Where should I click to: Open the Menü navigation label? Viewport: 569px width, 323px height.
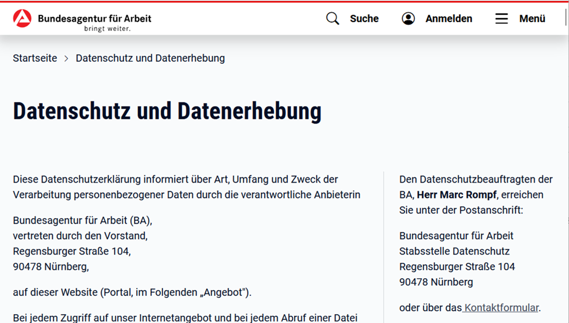532,19
